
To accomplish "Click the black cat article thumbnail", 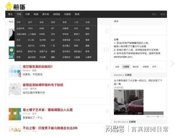I will coord(12,35).
